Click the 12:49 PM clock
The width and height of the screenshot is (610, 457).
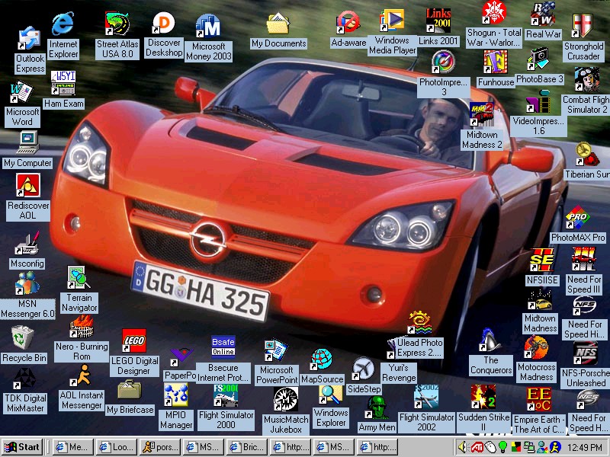click(x=583, y=447)
